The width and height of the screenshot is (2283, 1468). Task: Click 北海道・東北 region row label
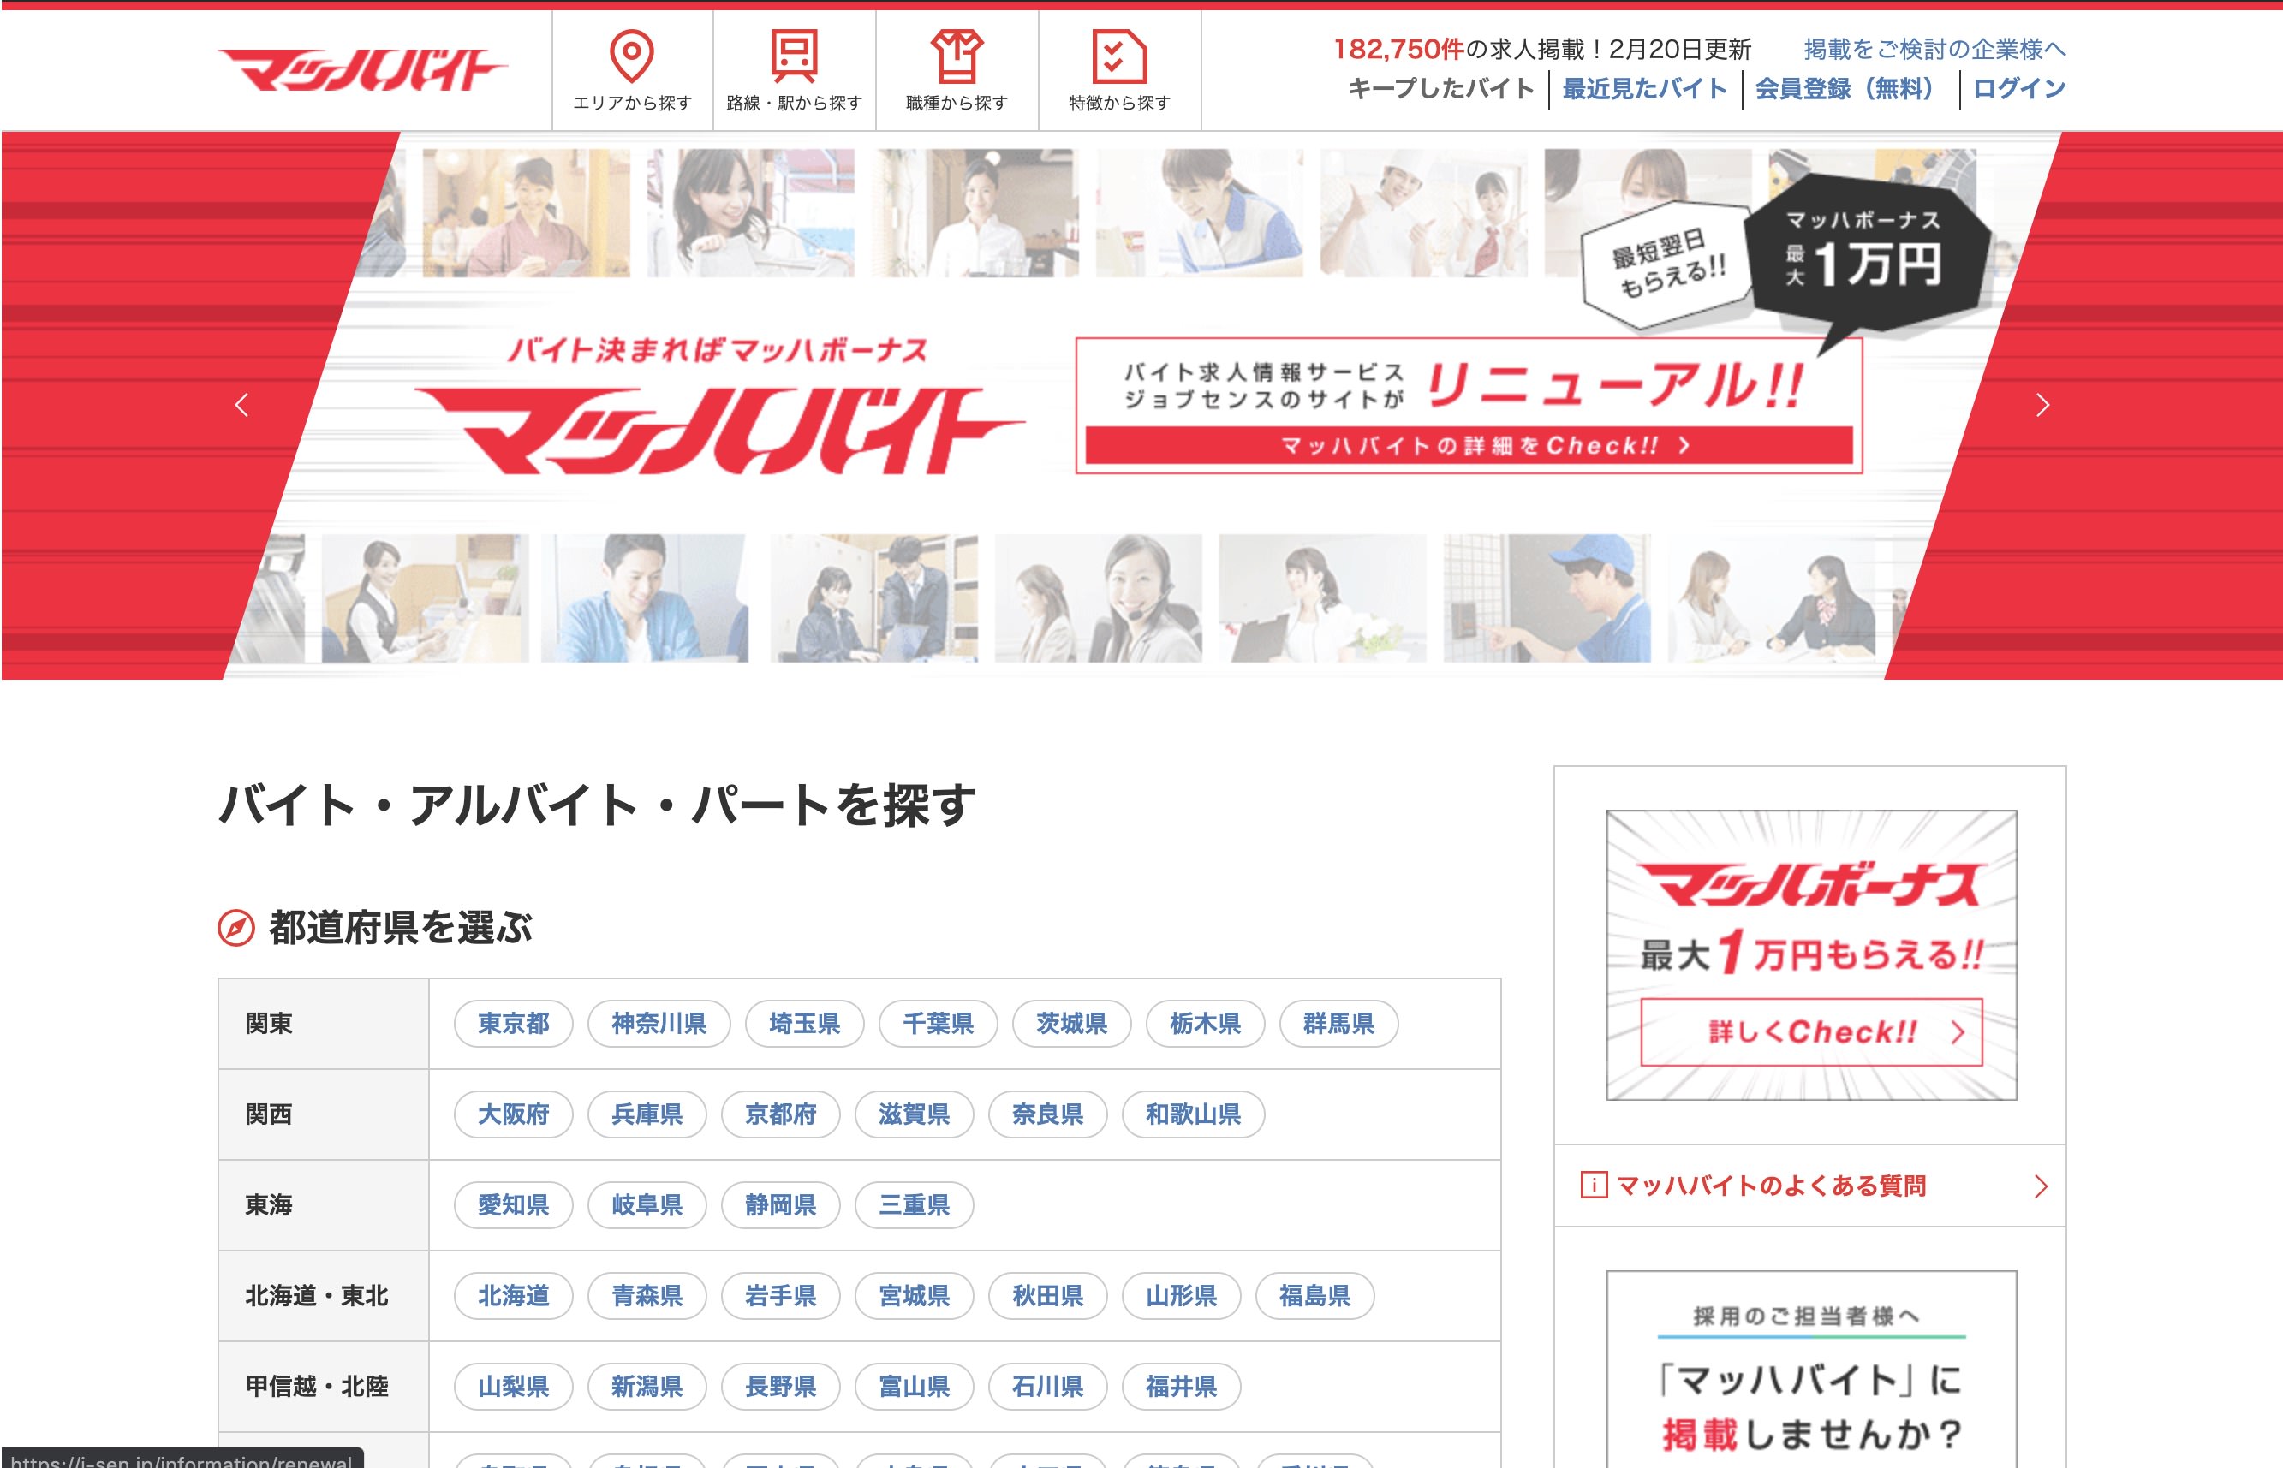pyautogui.click(x=317, y=1295)
